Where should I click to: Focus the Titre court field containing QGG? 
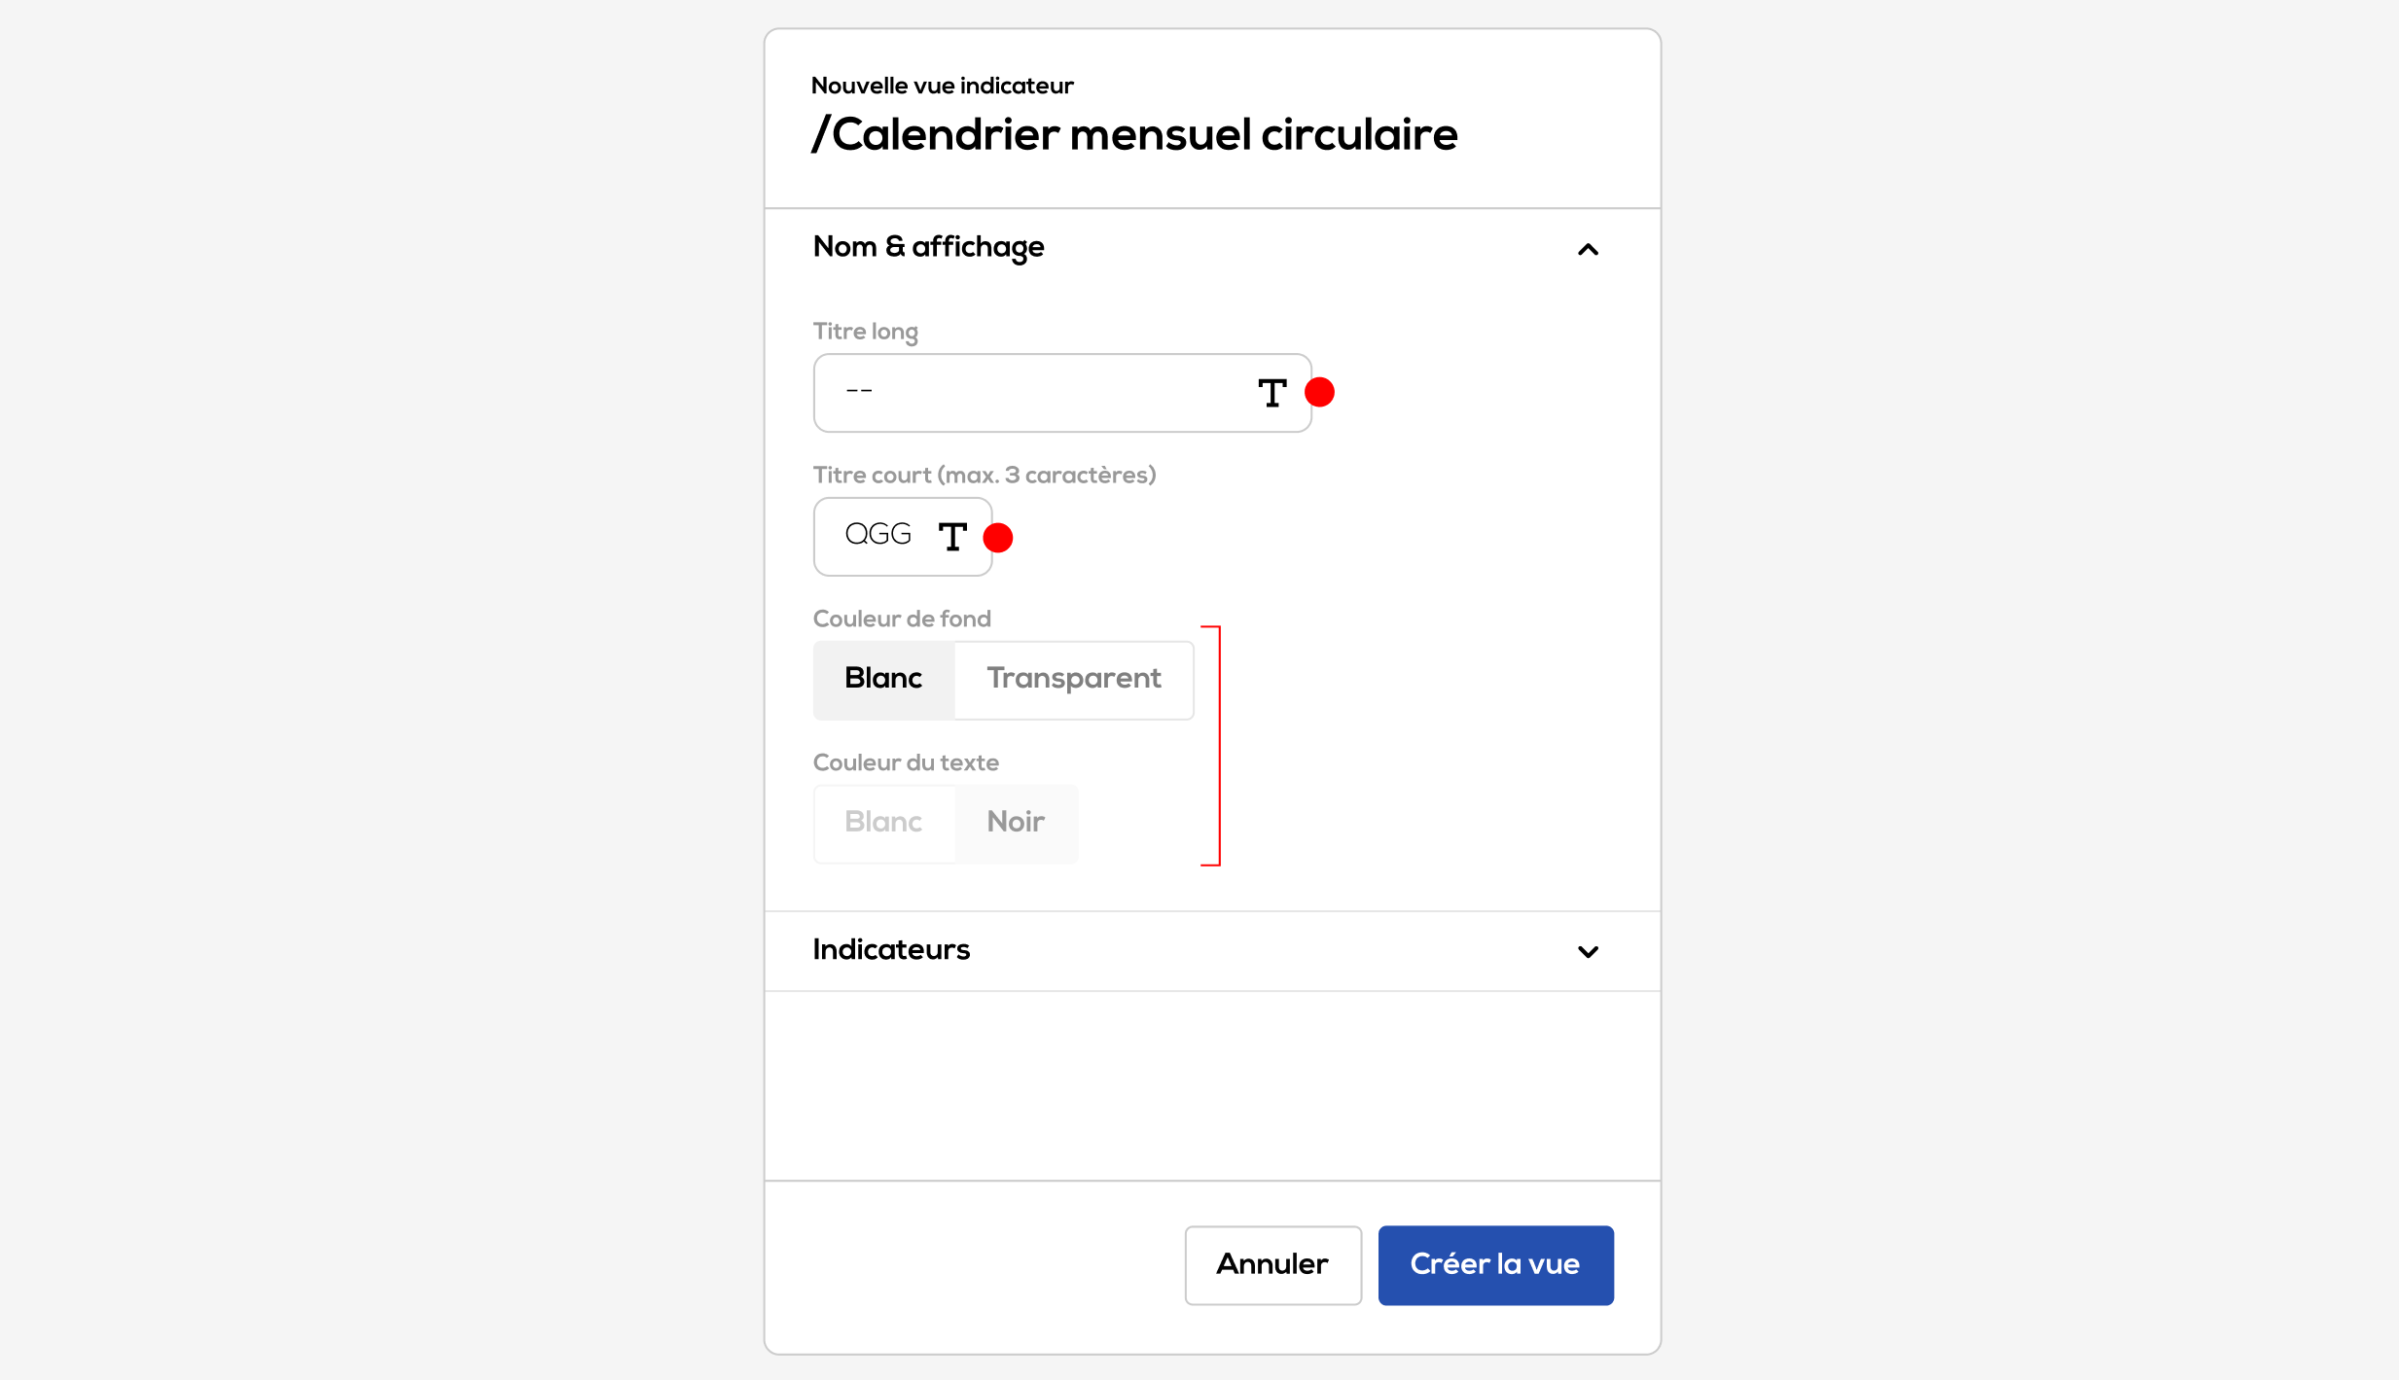click(x=903, y=537)
